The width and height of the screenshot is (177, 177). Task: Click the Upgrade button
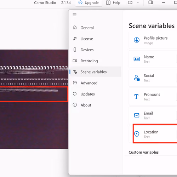pyautogui.click(x=88, y=2)
